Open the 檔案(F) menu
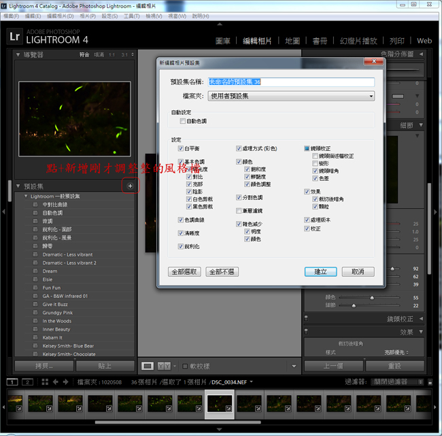 pos(12,16)
